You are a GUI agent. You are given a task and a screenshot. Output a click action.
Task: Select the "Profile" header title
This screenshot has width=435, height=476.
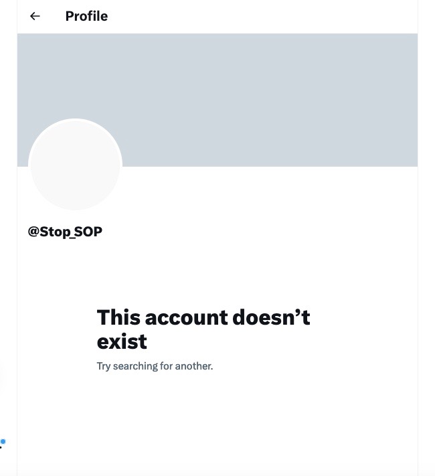tap(86, 16)
